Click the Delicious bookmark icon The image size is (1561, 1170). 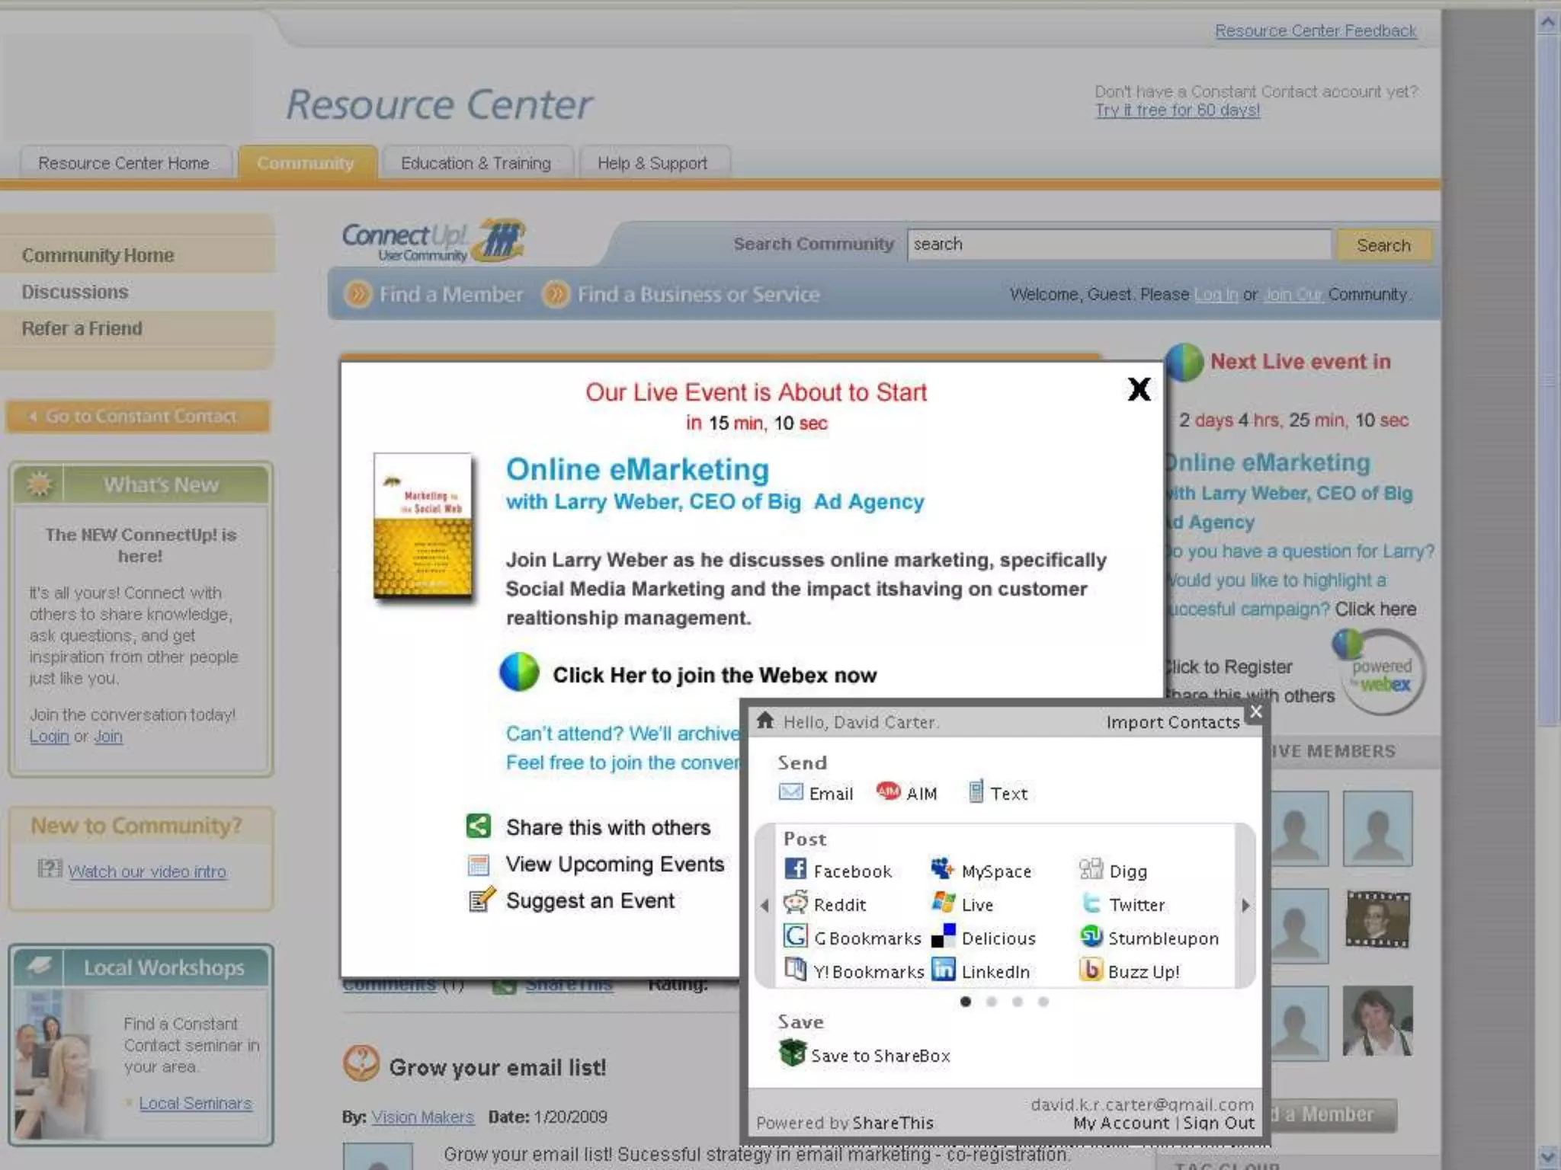tap(944, 936)
